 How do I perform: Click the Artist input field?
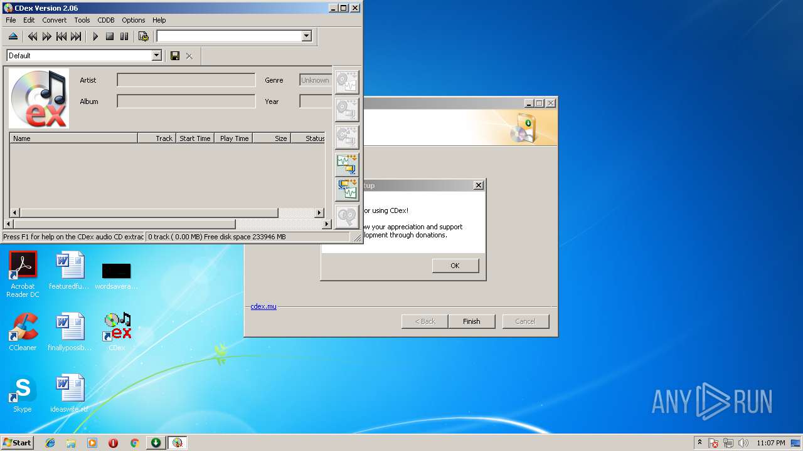[x=186, y=80]
